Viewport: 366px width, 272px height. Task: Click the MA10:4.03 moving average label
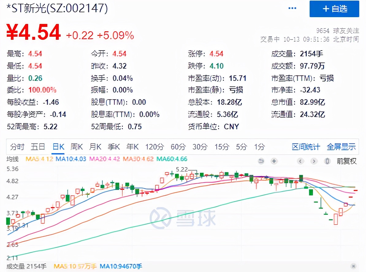coord(71,159)
